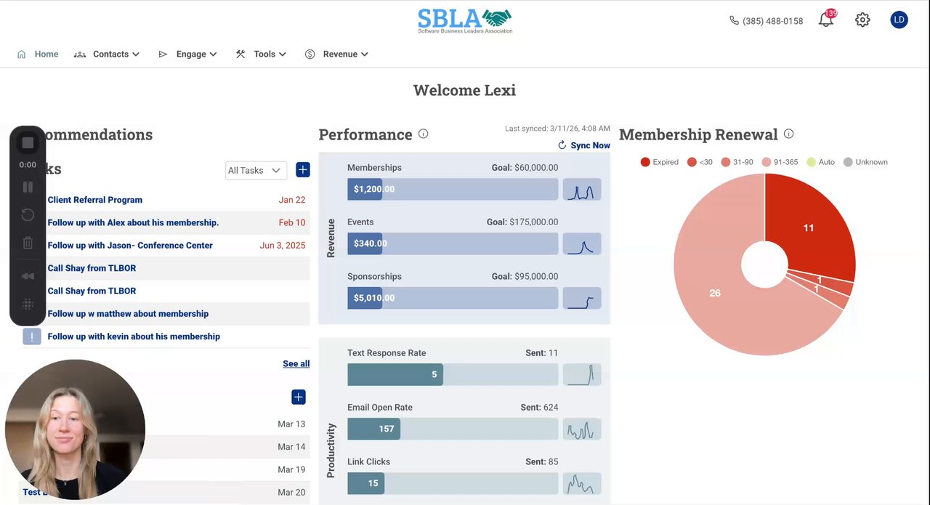Click the Email Open Rate sparkline chart
The height and width of the screenshot is (505, 930).
[x=582, y=429]
